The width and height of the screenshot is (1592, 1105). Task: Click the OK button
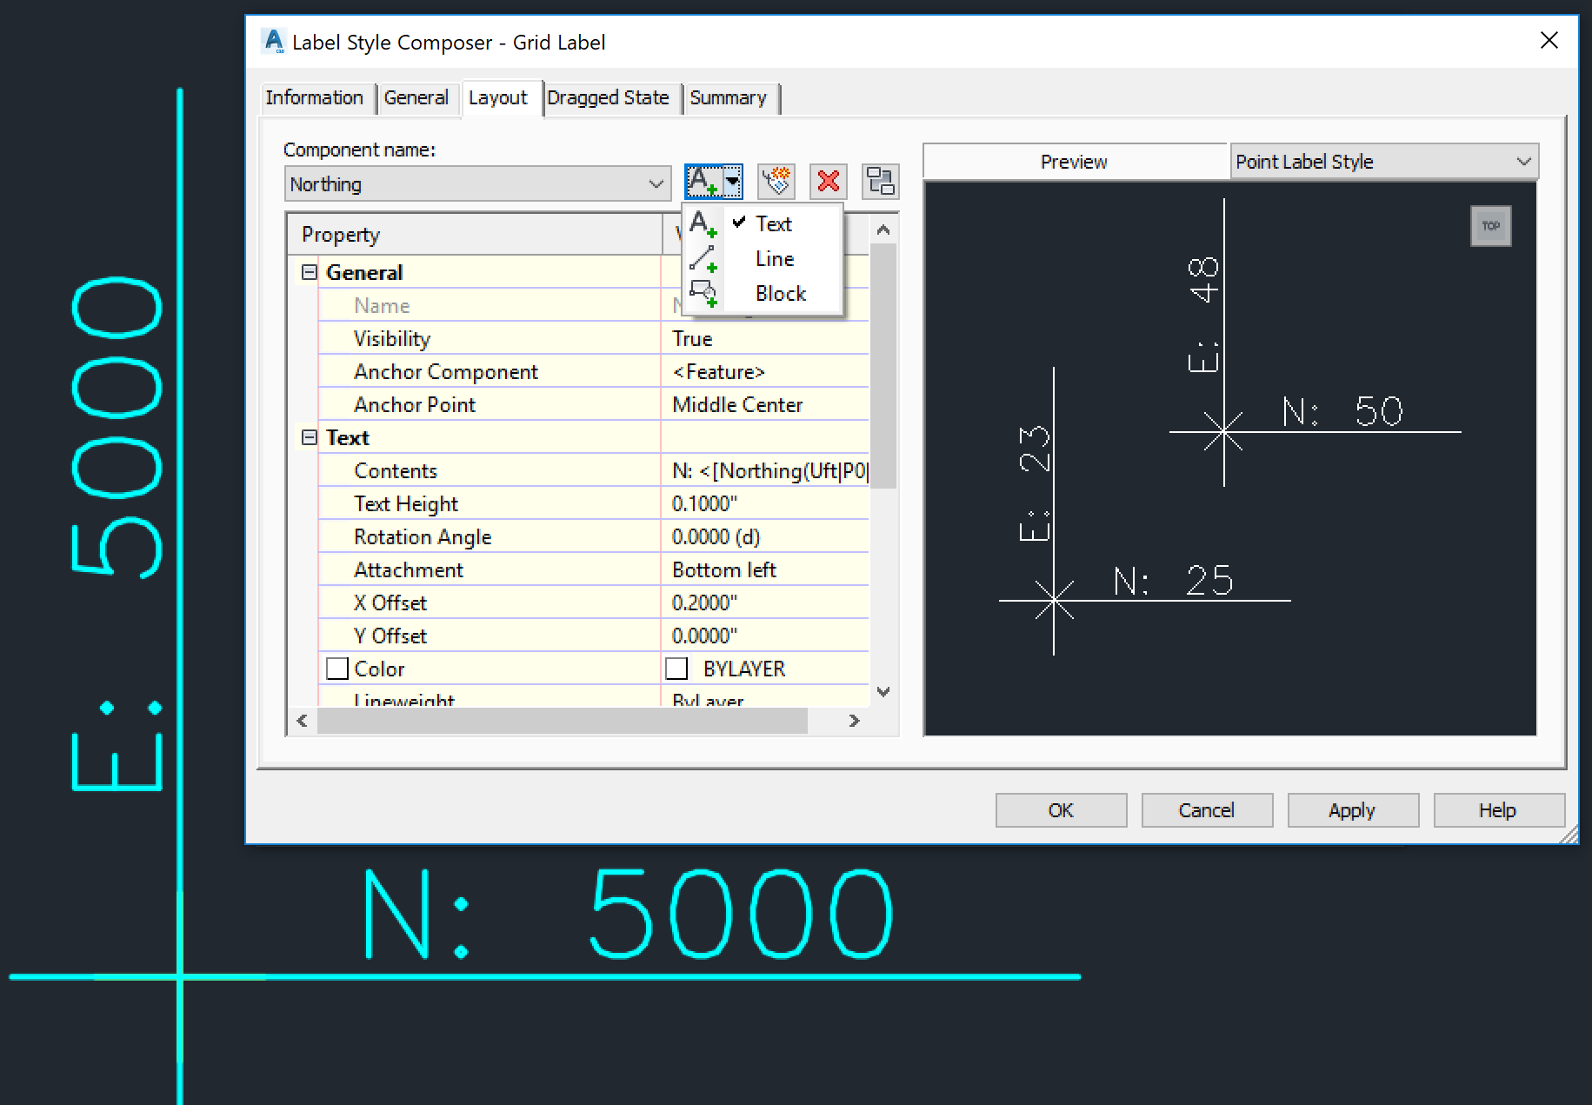pyautogui.click(x=1061, y=810)
